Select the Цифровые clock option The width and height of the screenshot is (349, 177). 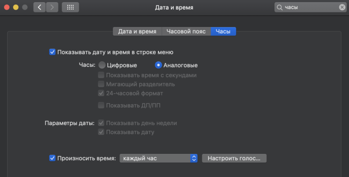102,65
